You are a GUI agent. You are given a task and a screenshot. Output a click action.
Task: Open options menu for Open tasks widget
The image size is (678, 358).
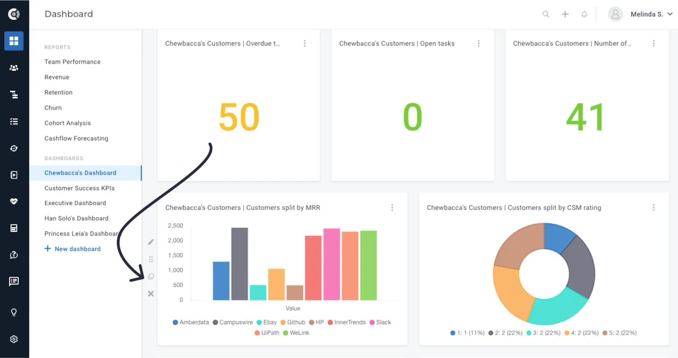[x=479, y=44]
